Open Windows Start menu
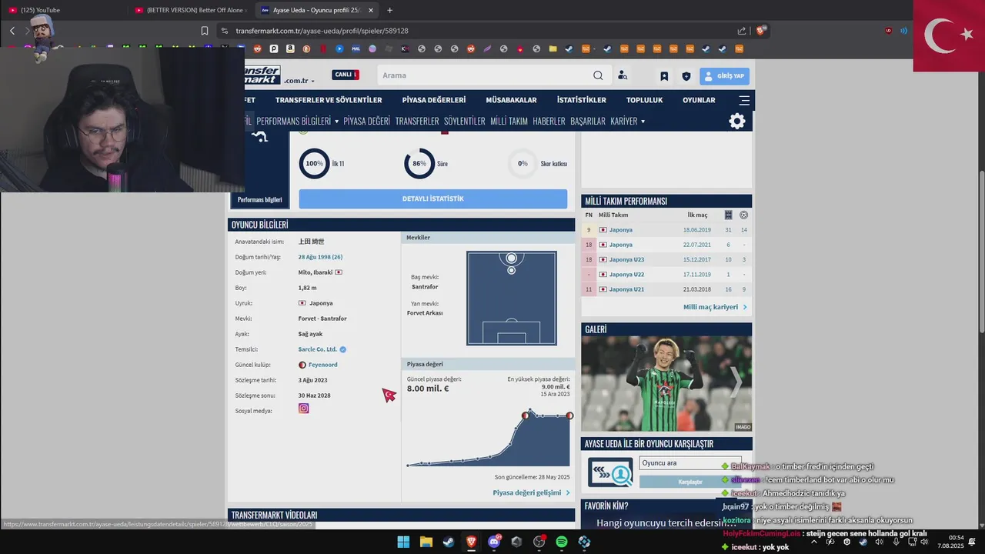985x554 pixels. click(x=403, y=542)
